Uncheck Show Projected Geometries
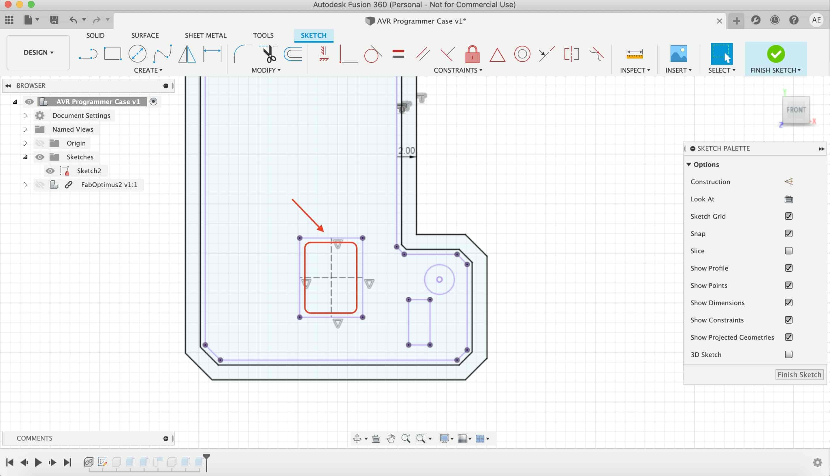Viewport: 830px width, 476px height. [x=788, y=337]
